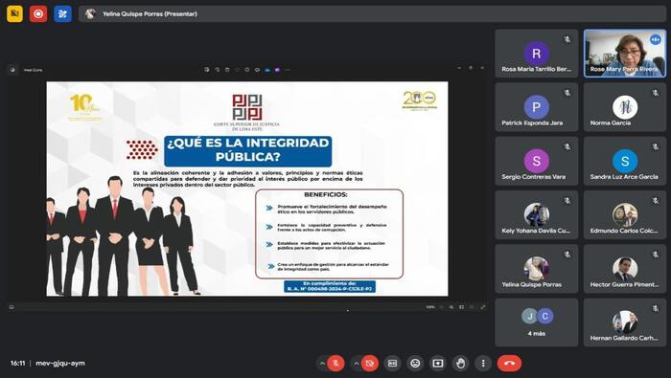Open the Yelina Quispe Porras presenter bar
The height and width of the screenshot is (378, 671).
tap(372, 13)
